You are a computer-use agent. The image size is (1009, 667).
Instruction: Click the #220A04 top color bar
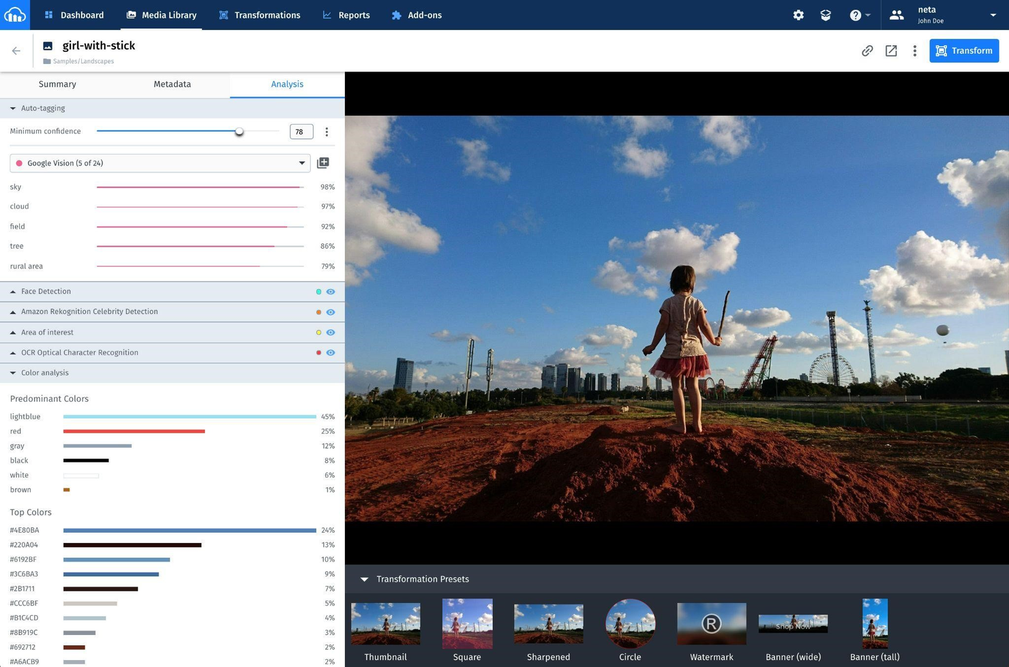click(x=132, y=545)
